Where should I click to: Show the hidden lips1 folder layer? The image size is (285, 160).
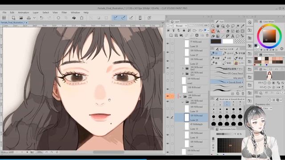[167, 73]
